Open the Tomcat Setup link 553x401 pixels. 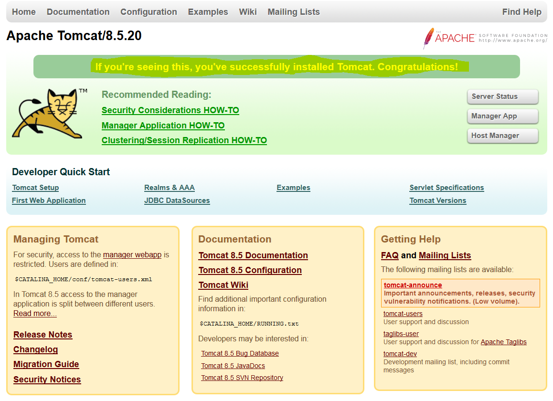pos(35,188)
